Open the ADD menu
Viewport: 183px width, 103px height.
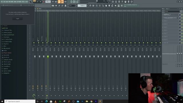7,2
